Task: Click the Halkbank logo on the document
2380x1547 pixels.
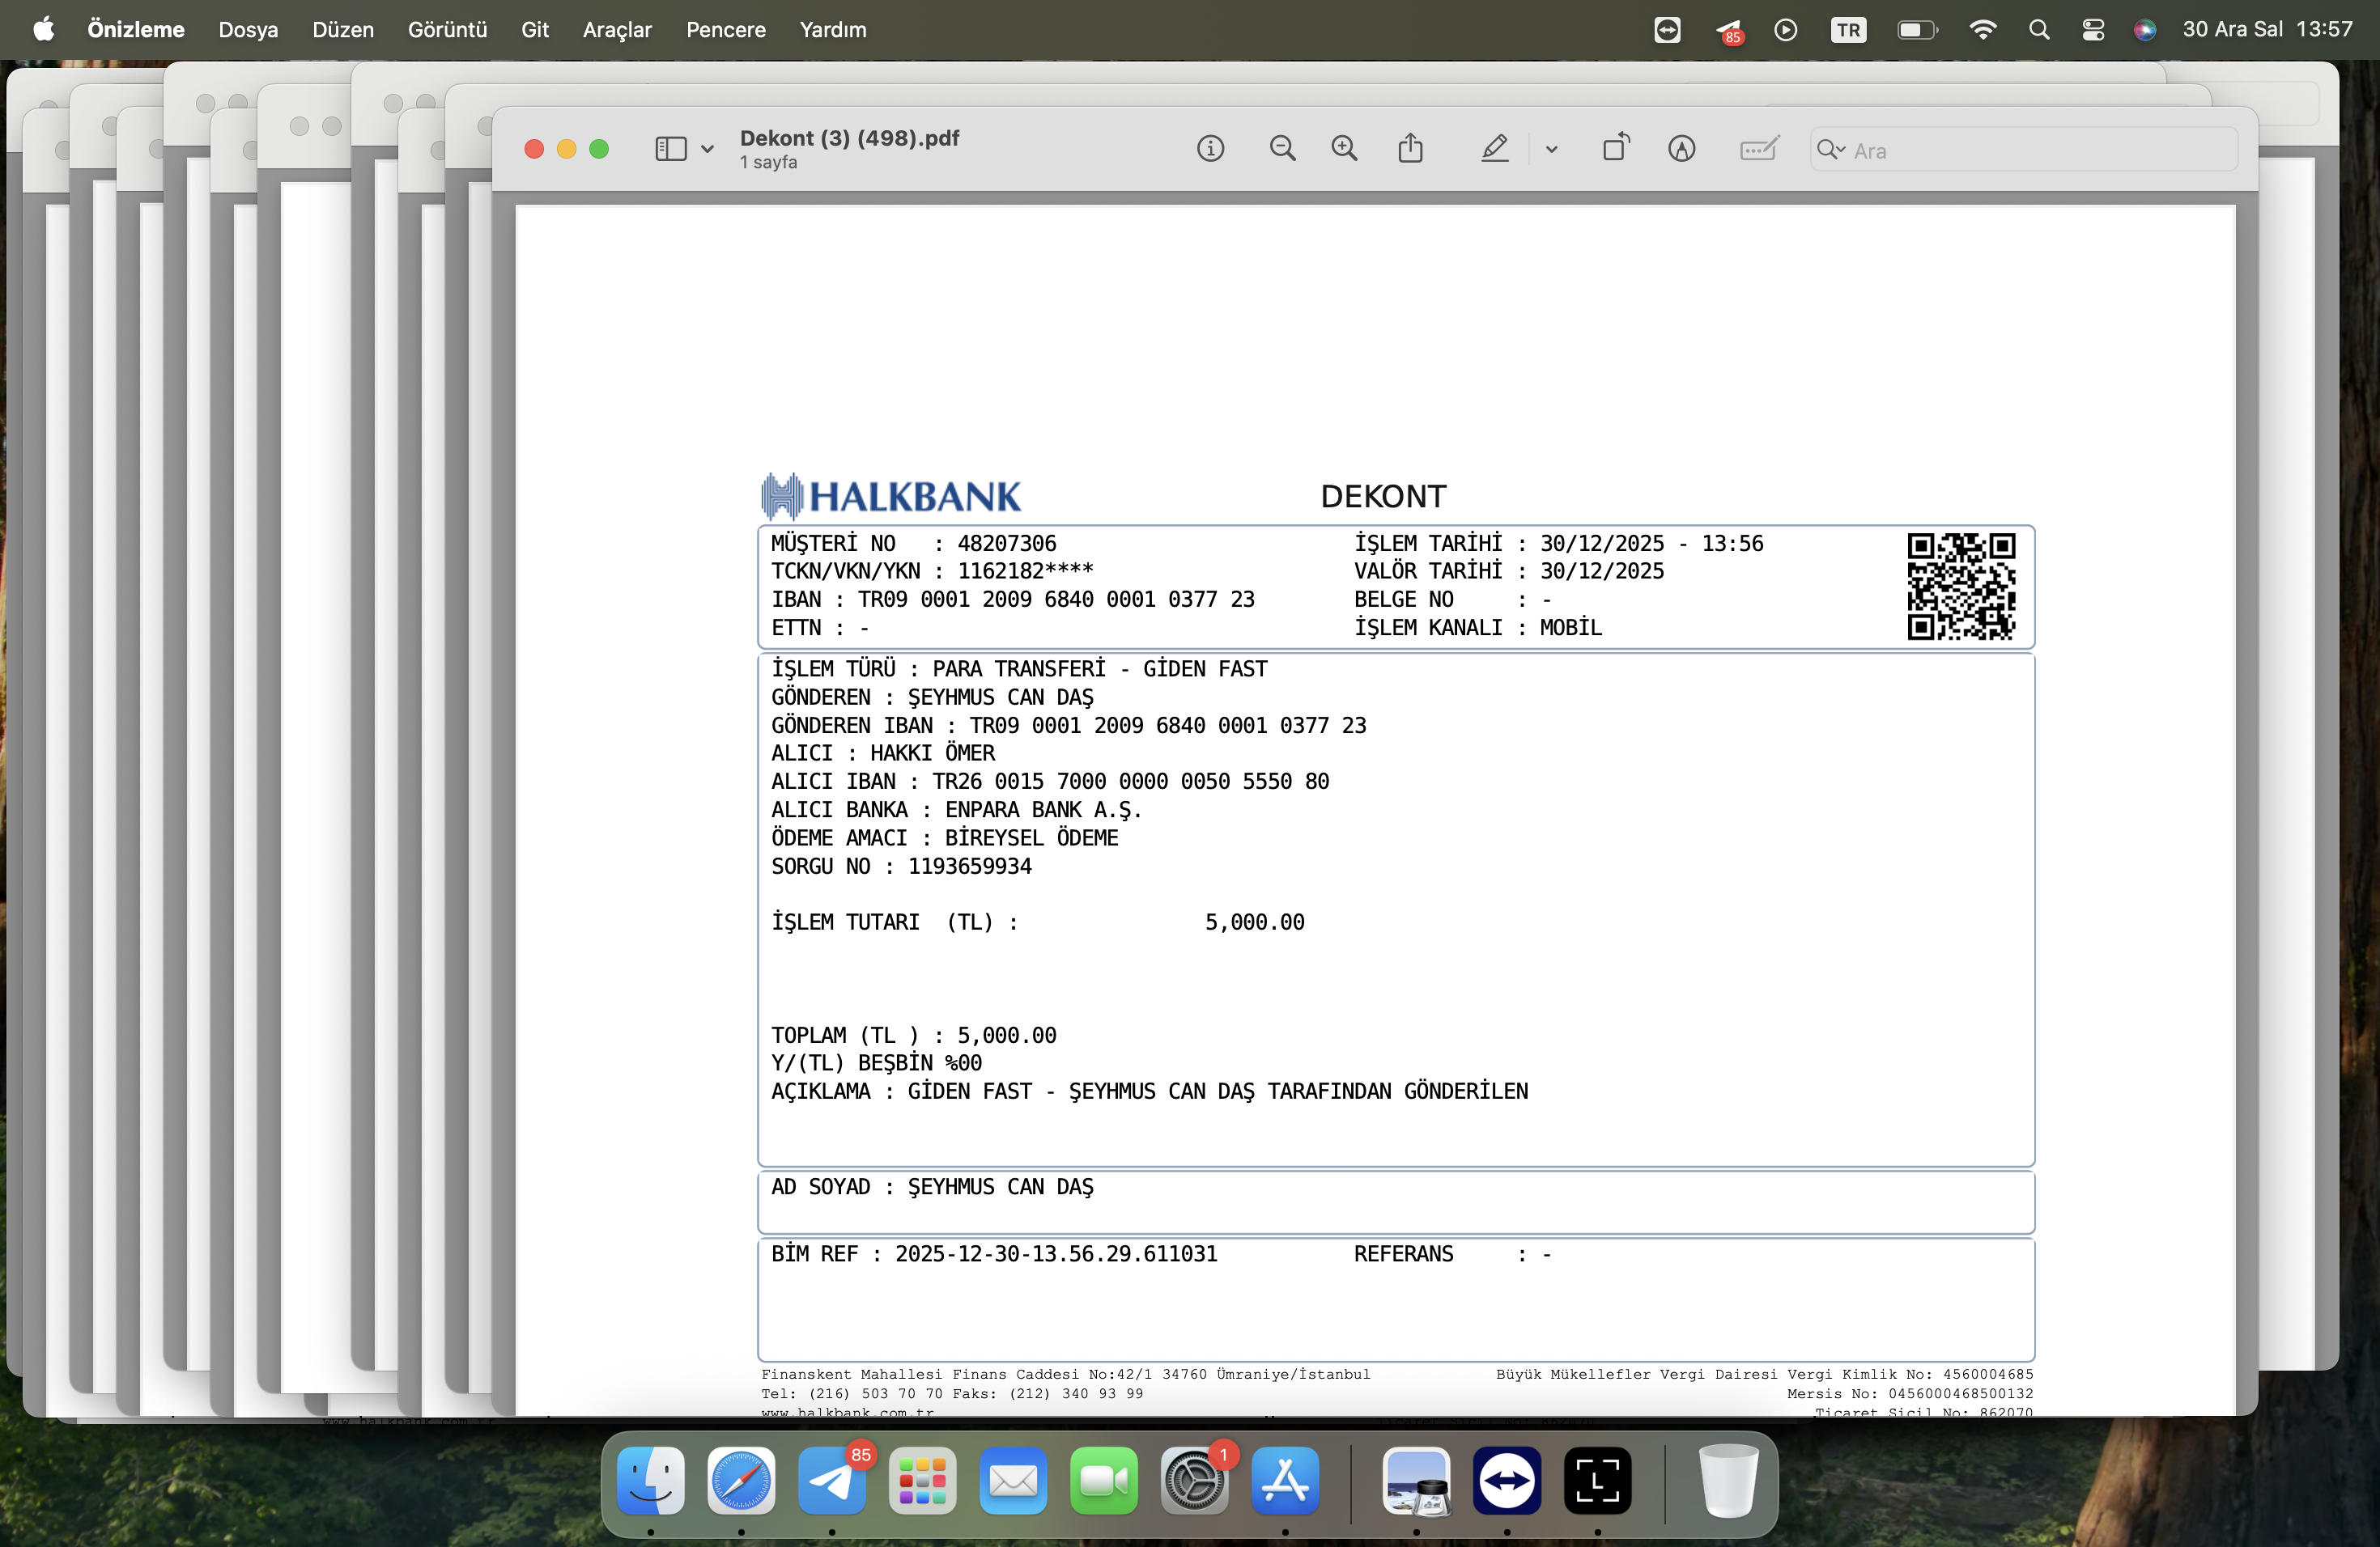Action: pyautogui.click(x=891, y=496)
